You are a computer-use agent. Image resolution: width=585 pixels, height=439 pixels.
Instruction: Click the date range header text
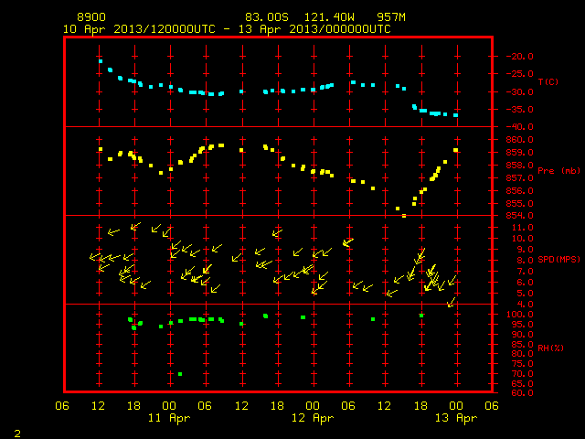(x=227, y=29)
